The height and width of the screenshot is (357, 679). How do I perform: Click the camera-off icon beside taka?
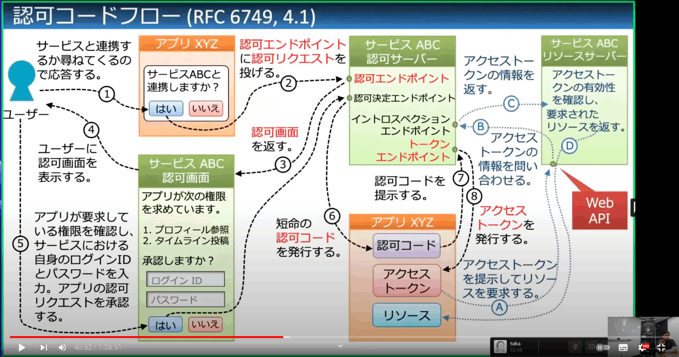(x=591, y=346)
